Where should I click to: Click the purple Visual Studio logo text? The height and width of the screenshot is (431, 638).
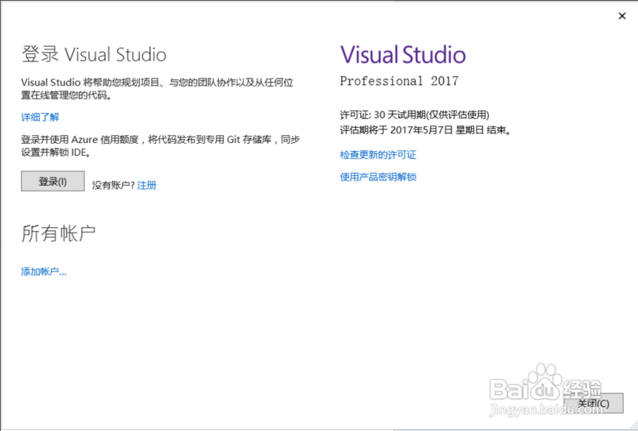click(403, 55)
